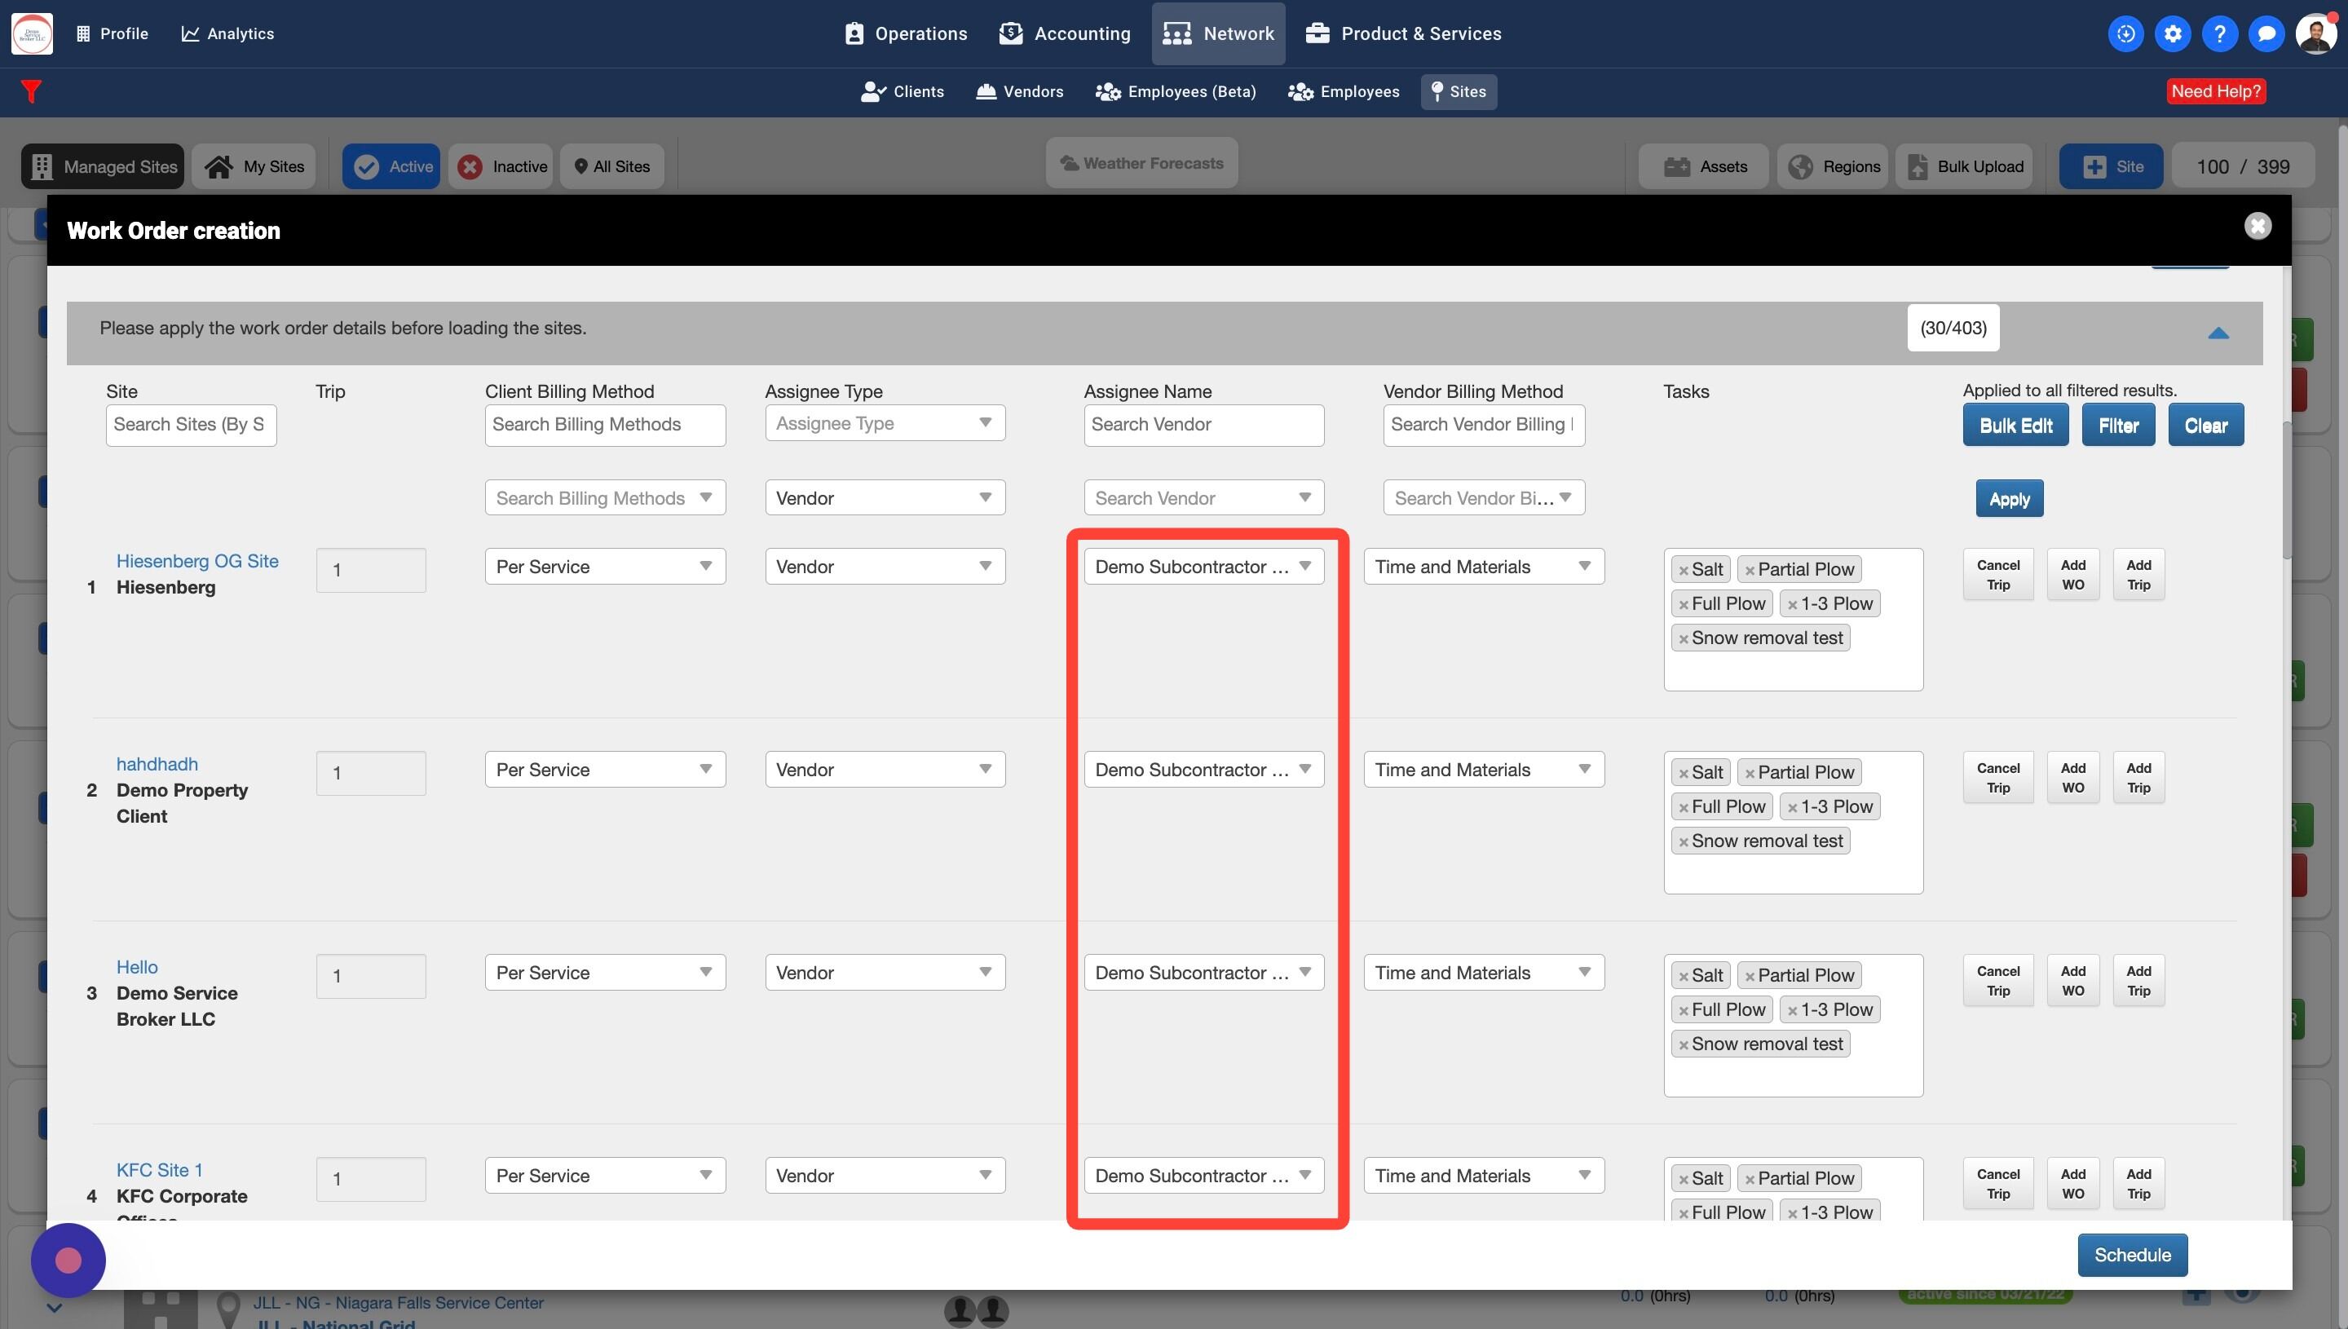Open the settings gear icon
Screen dimensions: 2348x1329
[x=2173, y=33]
